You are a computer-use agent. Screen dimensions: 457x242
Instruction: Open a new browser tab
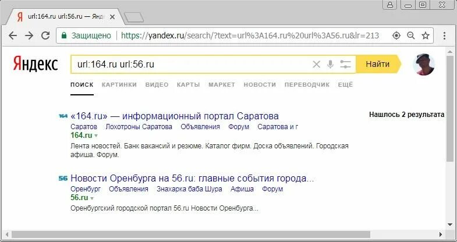coord(134,17)
